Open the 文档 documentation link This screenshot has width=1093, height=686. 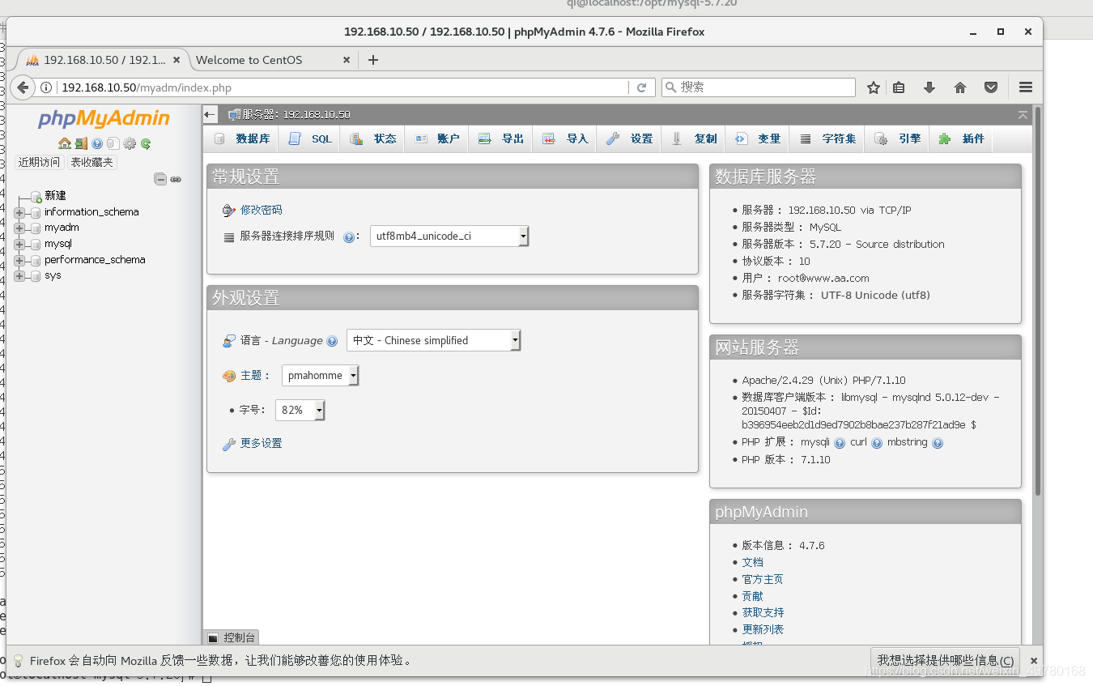point(752,563)
